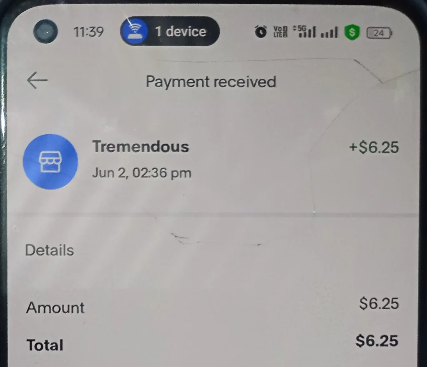Tap the Jun 2, 02:36 pm timestamp
The height and width of the screenshot is (367, 427).
click(142, 173)
